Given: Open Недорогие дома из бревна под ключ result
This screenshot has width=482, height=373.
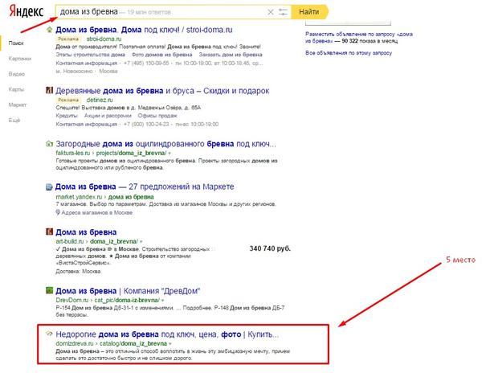Looking at the screenshot, I should [x=167, y=334].
